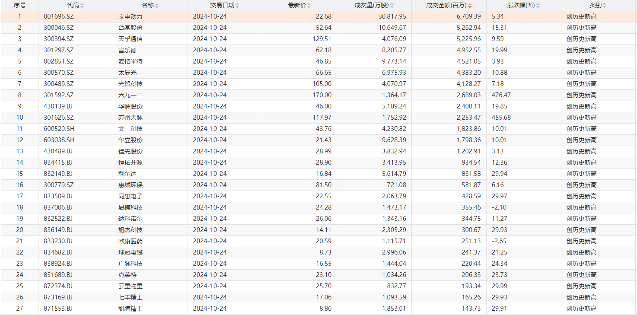Image resolution: width=637 pixels, height=315 pixels.
Task: Select stock code 300046.SZ
Action: [x=59, y=28]
